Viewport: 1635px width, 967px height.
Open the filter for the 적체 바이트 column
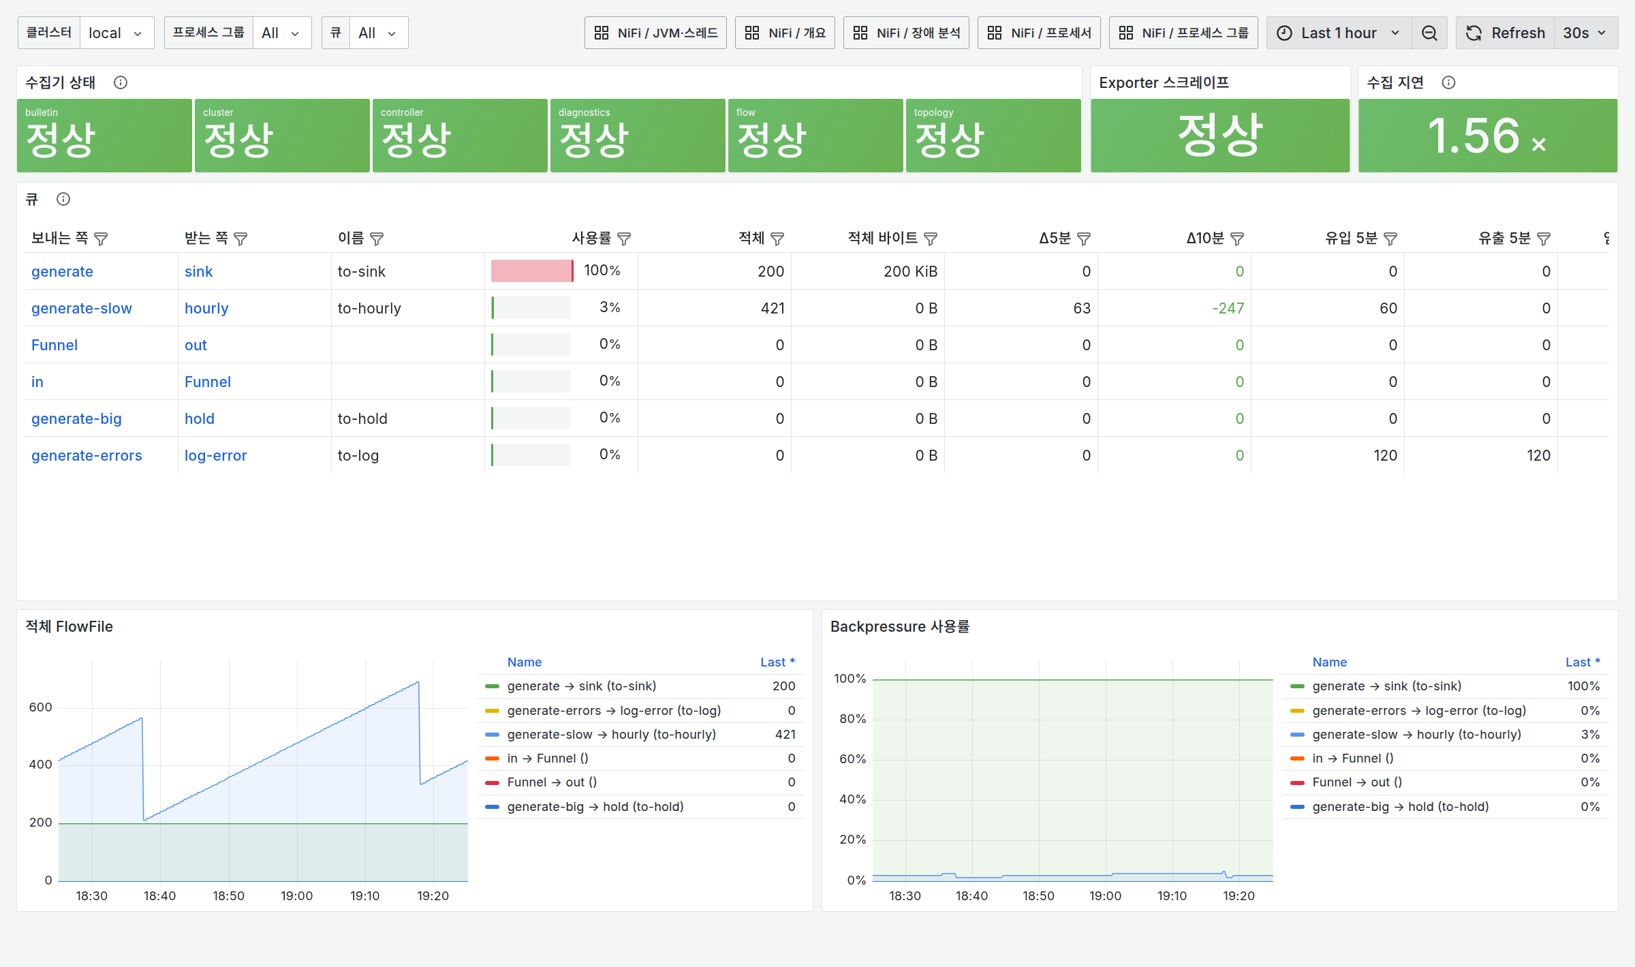(x=931, y=239)
